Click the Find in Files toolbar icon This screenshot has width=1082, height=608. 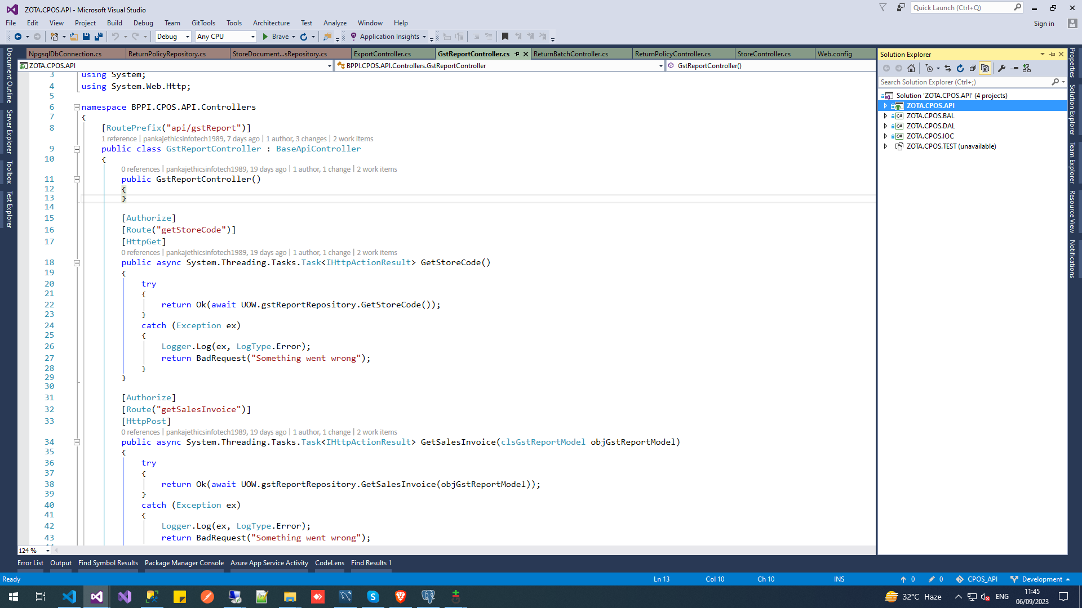[x=327, y=37]
